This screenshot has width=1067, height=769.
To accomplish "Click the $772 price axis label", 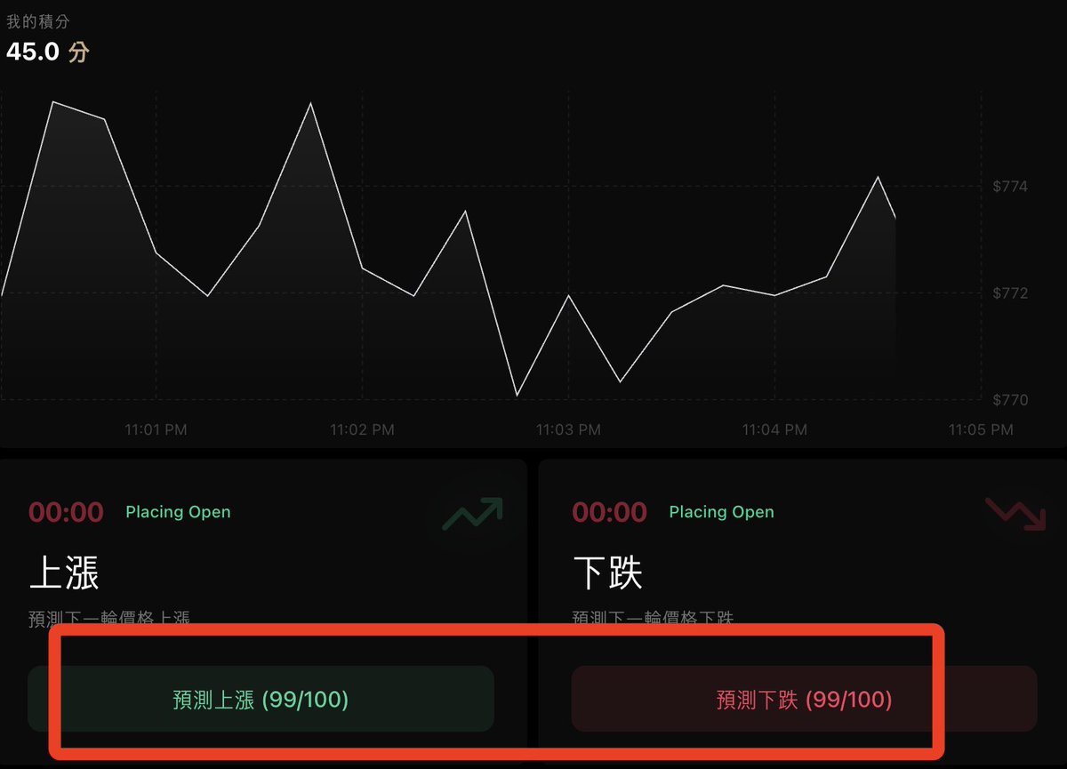I will (1010, 293).
